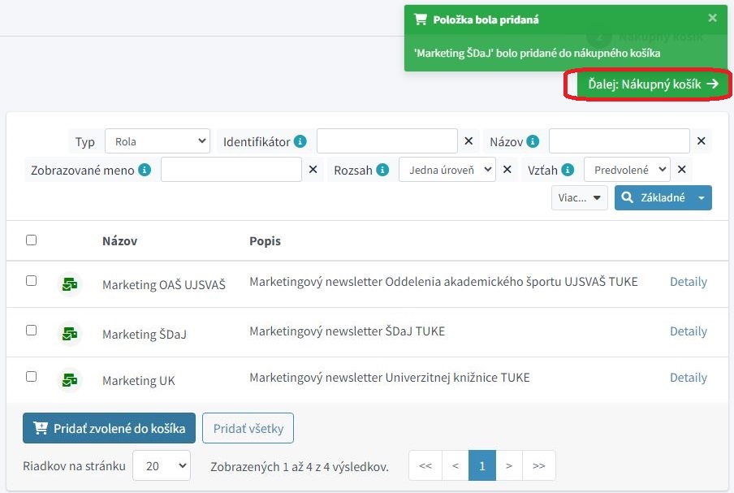Click description 'Marketingový newsletter Univerzitnej knižnice TUKE'
Screen dimensions: 734x493
390,378
